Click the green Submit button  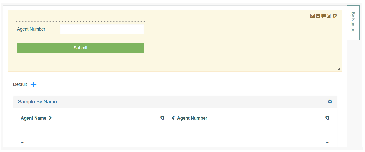point(81,48)
